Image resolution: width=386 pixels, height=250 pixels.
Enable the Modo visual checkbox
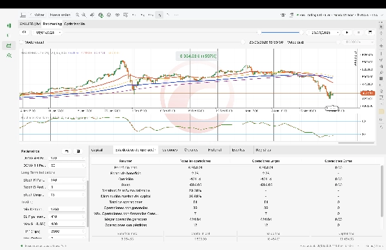(x=21, y=42)
